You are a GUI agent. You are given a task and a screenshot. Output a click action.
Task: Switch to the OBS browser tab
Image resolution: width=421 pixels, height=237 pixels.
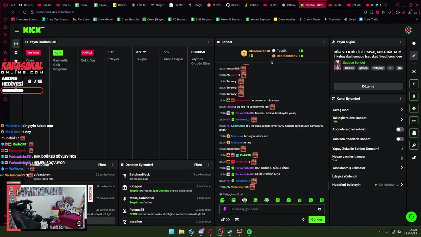[x=289, y=5]
